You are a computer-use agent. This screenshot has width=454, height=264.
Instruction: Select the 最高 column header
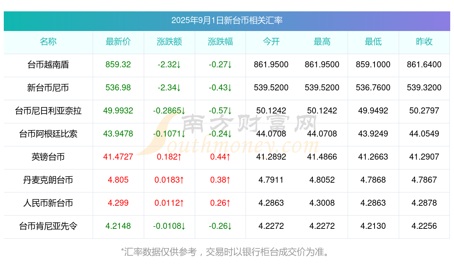coord(322,42)
